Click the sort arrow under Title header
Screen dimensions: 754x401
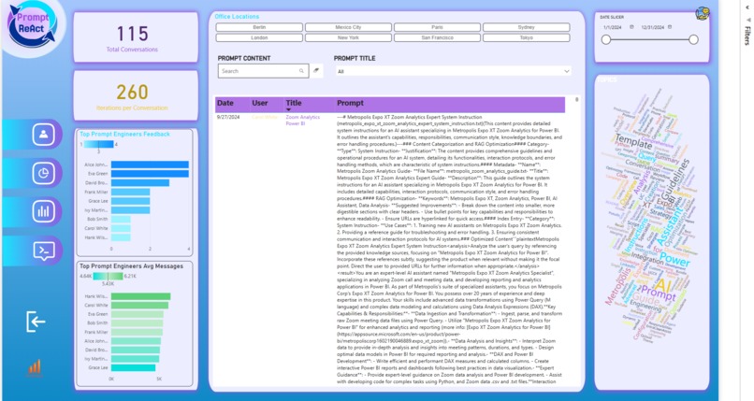point(288,110)
